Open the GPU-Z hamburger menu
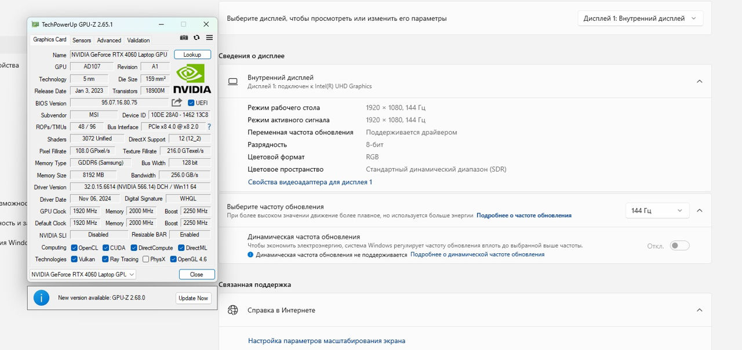 (209, 38)
